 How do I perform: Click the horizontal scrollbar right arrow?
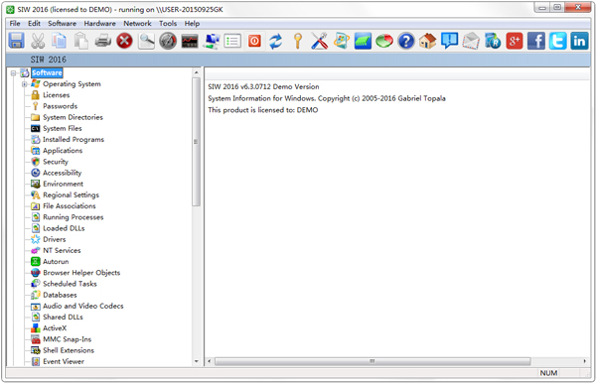585,361
